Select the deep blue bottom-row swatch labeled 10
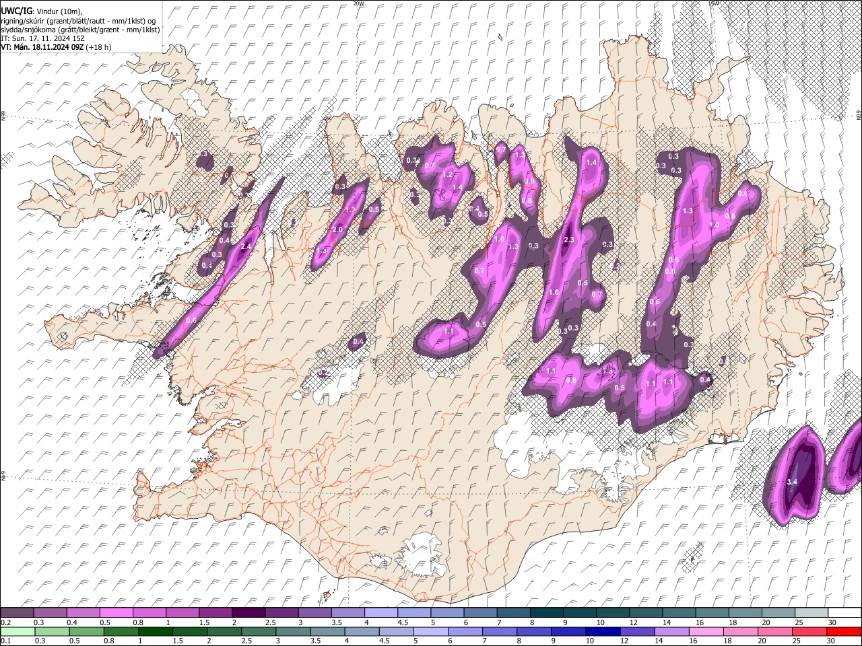Viewport: 862px width, 646px height. click(602, 631)
